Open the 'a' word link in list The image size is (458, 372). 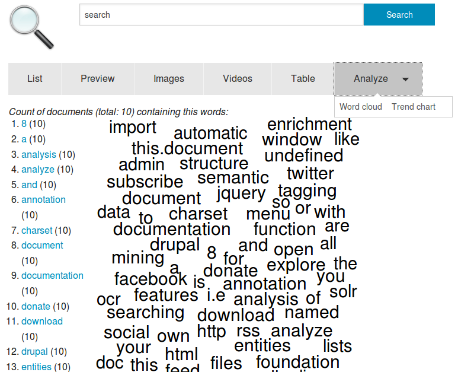(24, 139)
